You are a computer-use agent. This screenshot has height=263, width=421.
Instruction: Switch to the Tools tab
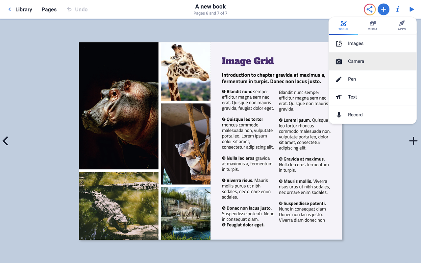[x=343, y=26]
